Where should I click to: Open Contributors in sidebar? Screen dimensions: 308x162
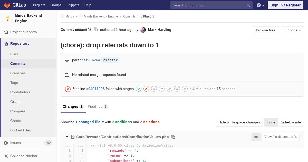[20, 92]
